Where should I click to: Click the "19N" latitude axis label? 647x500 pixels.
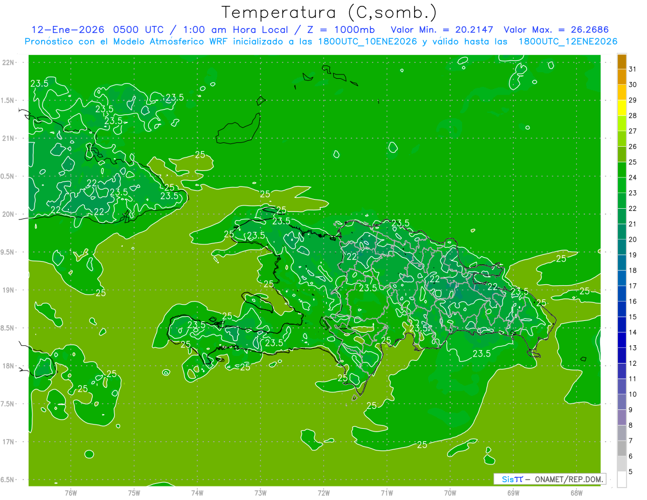(9, 290)
